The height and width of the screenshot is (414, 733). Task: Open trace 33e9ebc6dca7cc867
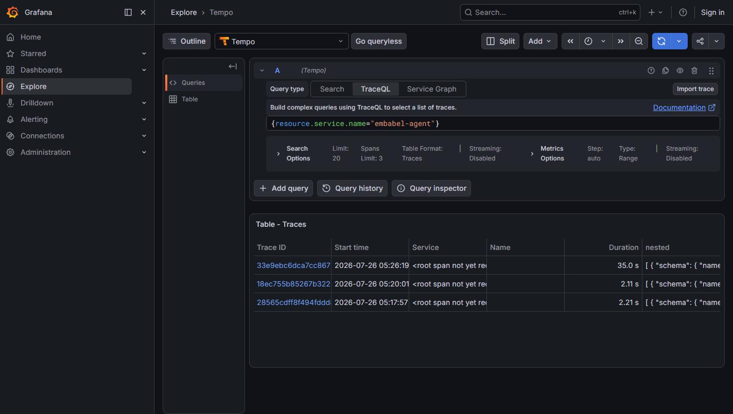click(293, 265)
